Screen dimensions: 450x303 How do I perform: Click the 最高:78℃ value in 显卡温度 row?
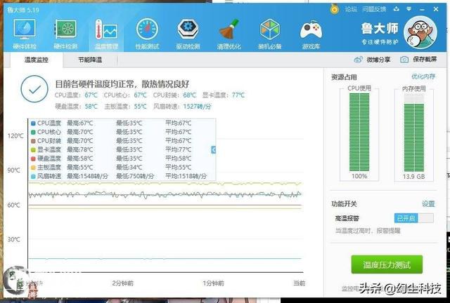click(x=79, y=149)
